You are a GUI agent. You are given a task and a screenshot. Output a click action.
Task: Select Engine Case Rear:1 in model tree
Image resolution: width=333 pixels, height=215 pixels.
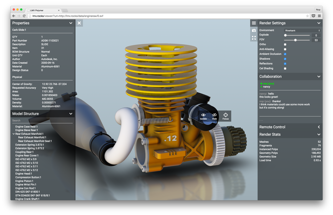coord(27,127)
